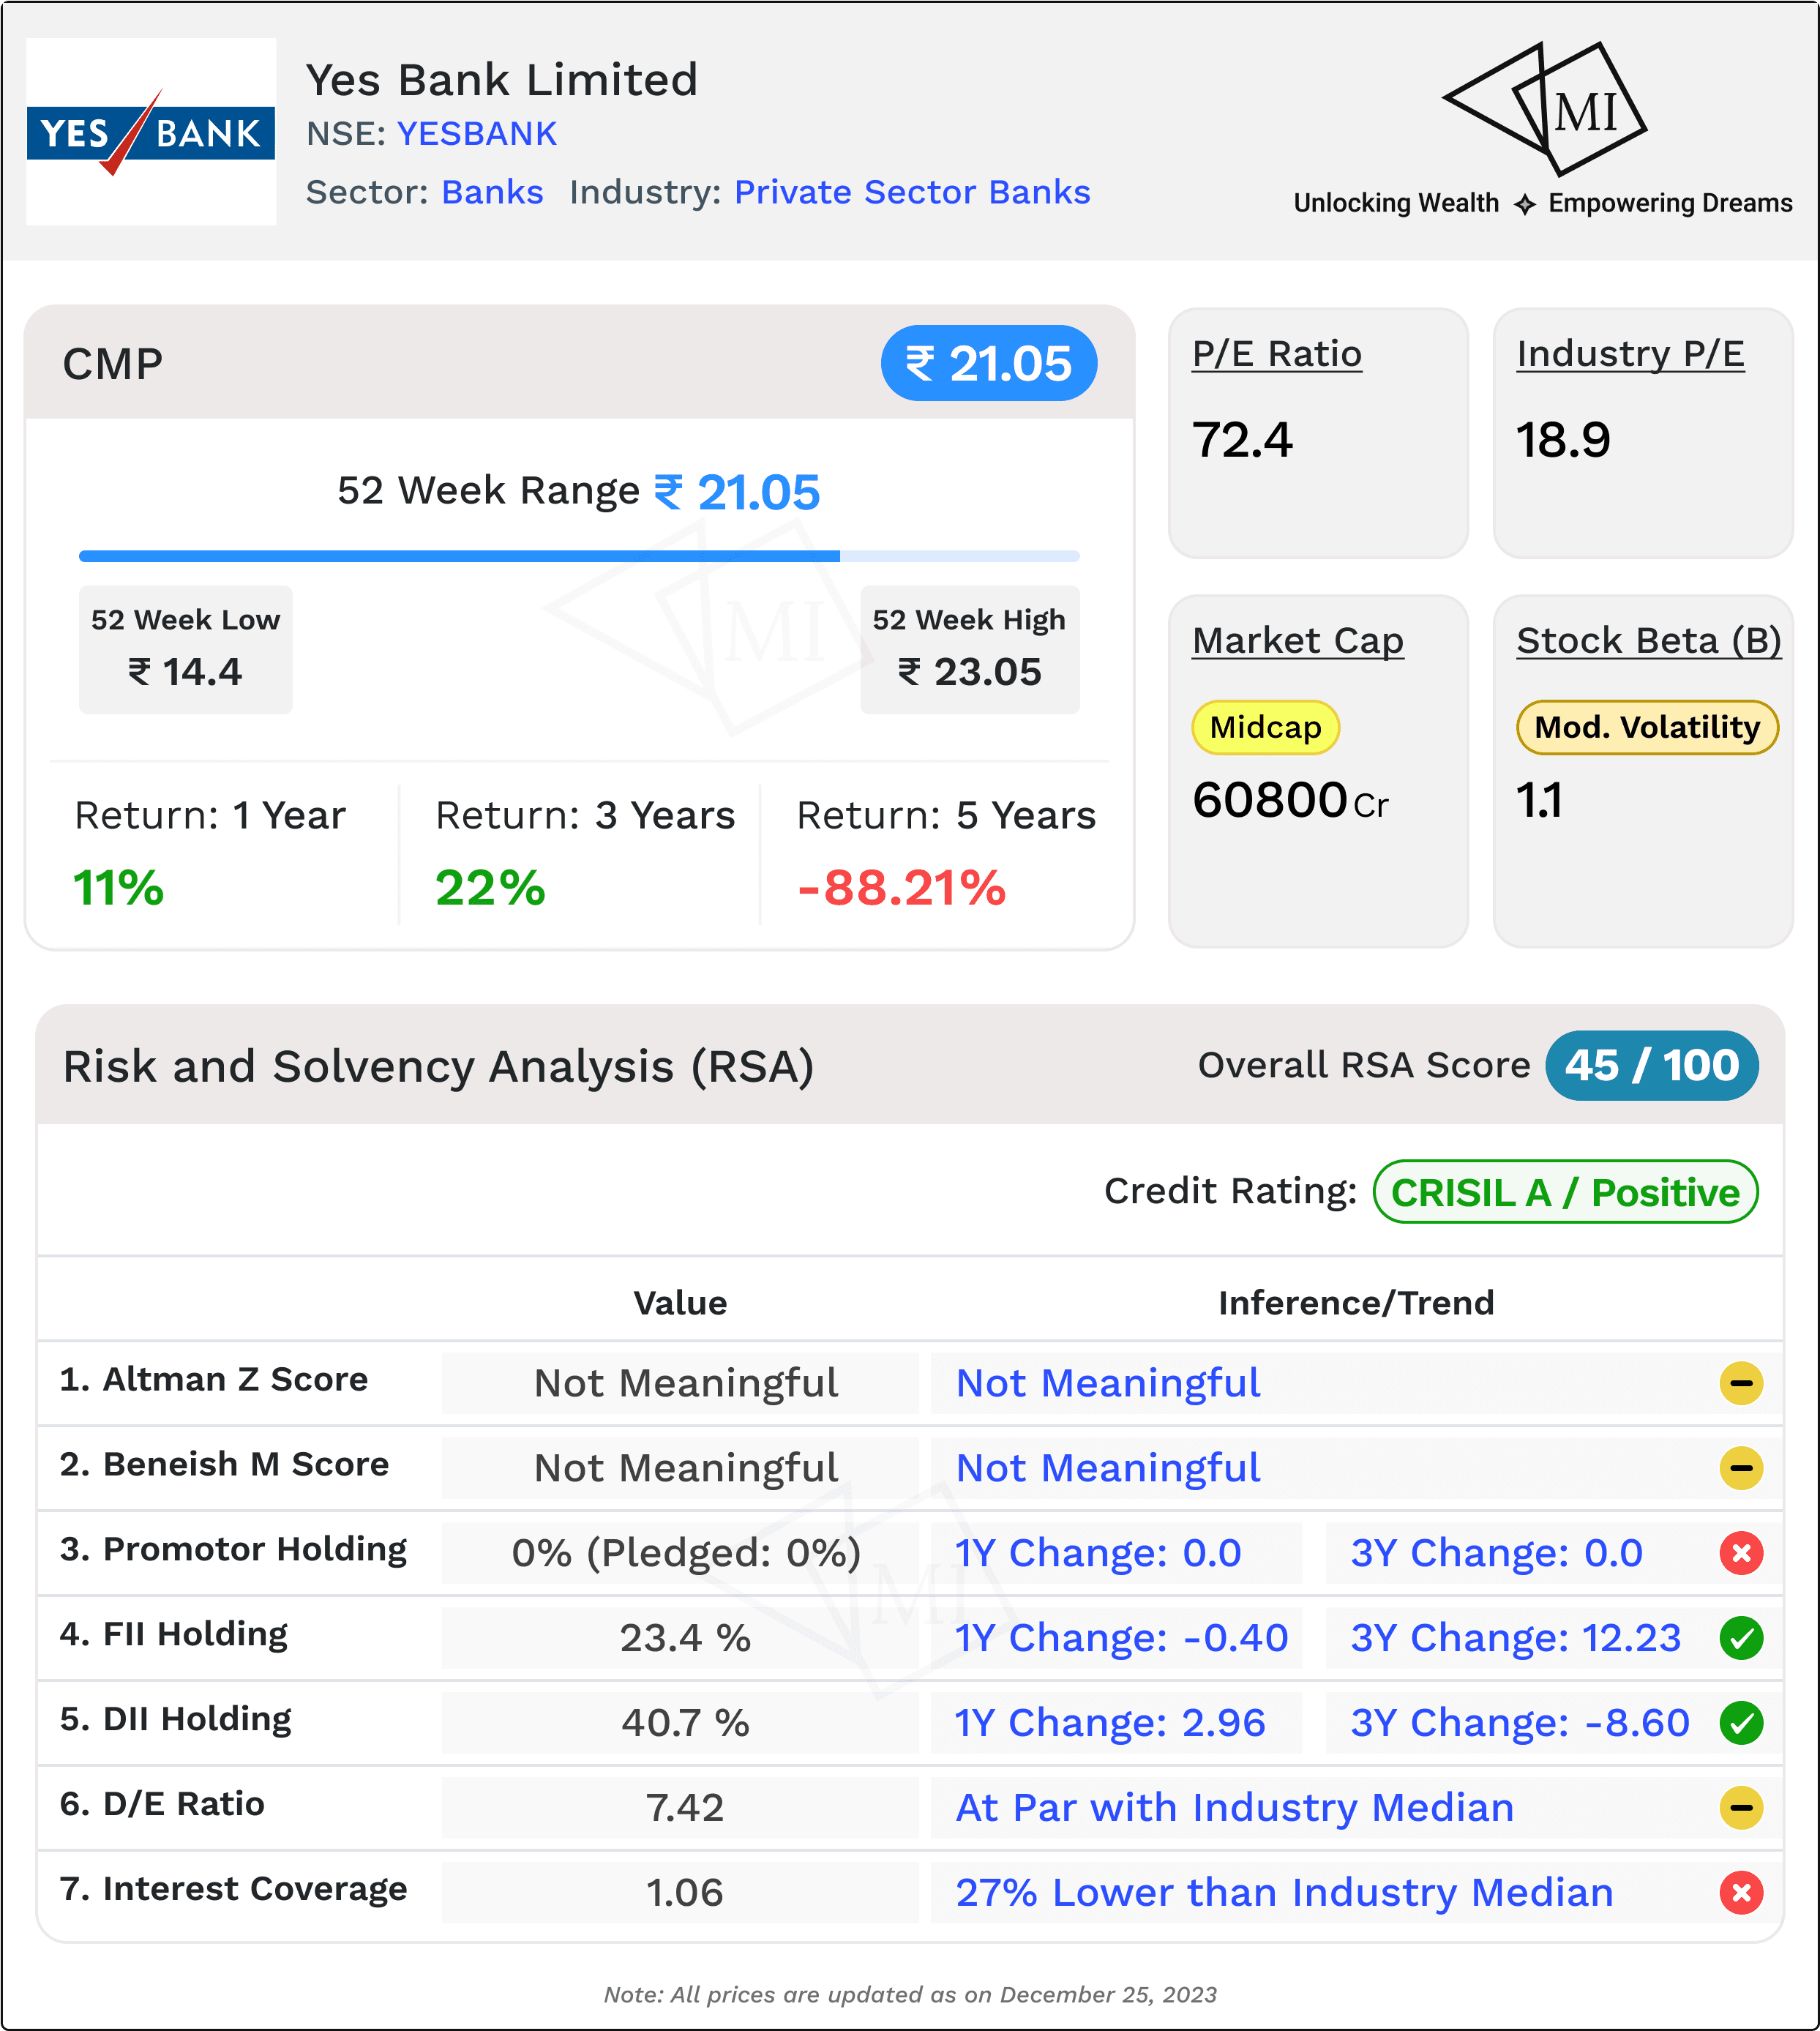
Task: Click the 5 Years return value -88.21%
Action: 901,888
